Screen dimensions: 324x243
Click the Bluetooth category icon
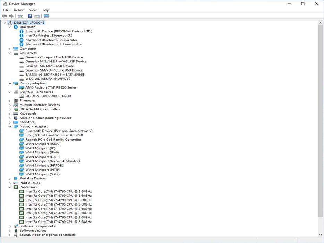(x=16, y=27)
